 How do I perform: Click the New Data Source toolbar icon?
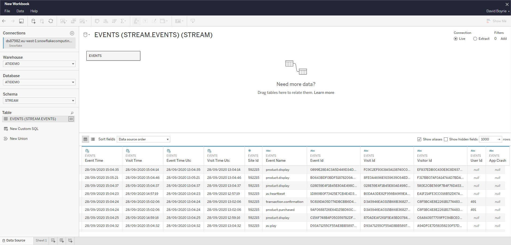click(x=33, y=21)
